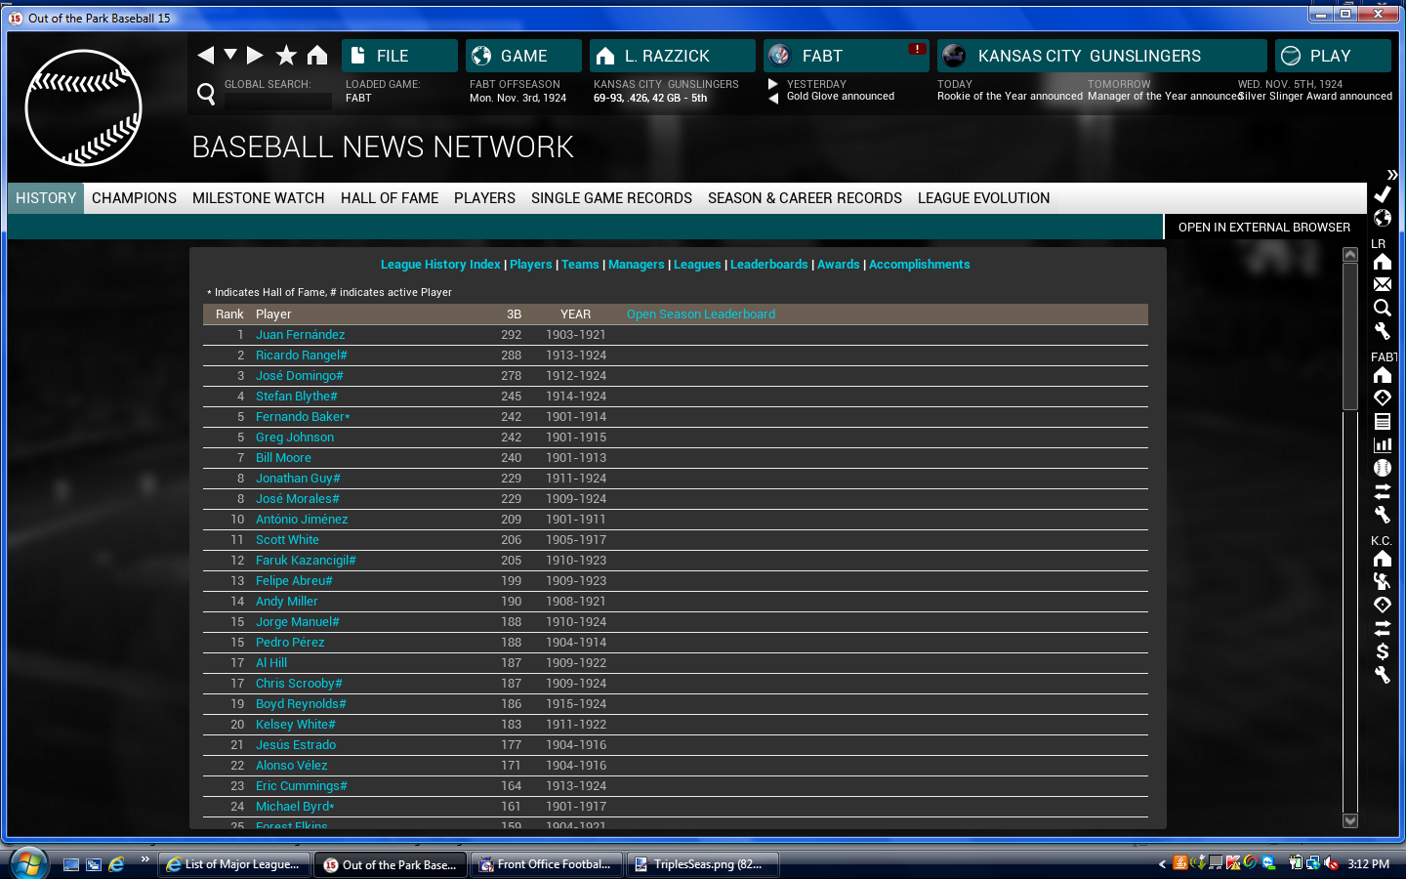Switch to the HALL OF FAME tab
The width and height of the screenshot is (1406, 879).
pyautogui.click(x=390, y=198)
